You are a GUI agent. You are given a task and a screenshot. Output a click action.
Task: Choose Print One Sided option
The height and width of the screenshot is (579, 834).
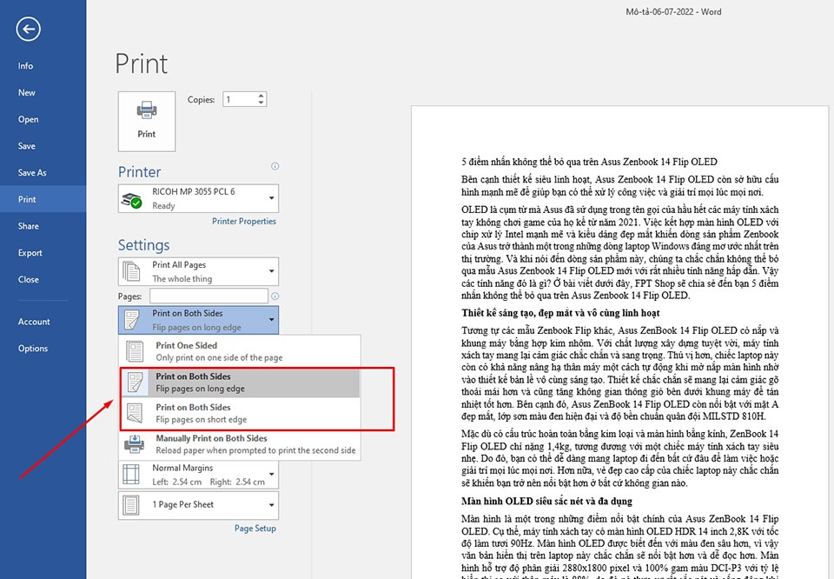pyautogui.click(x=241, y=351)
